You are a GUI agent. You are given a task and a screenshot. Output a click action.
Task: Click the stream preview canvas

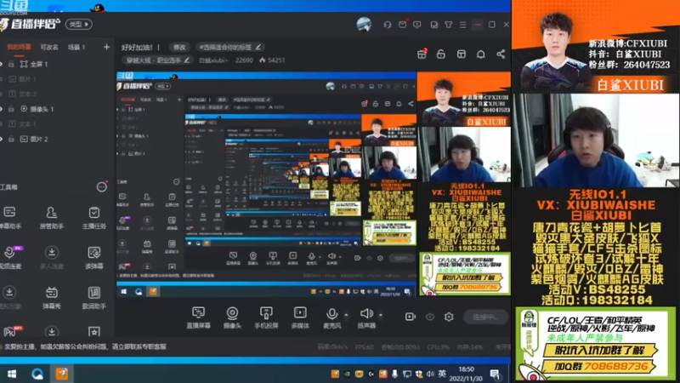coord(313,184)
